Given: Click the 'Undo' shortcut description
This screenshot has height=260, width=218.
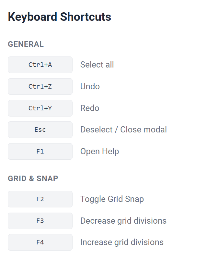Looking at the screenshot, I should coord(90,86).
